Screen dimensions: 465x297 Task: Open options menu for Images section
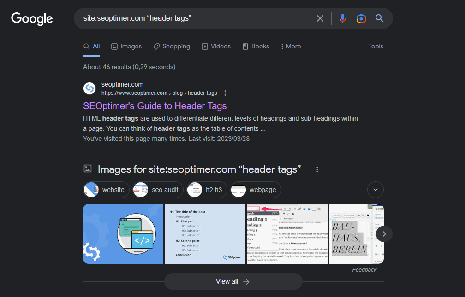tap(317, 169)
